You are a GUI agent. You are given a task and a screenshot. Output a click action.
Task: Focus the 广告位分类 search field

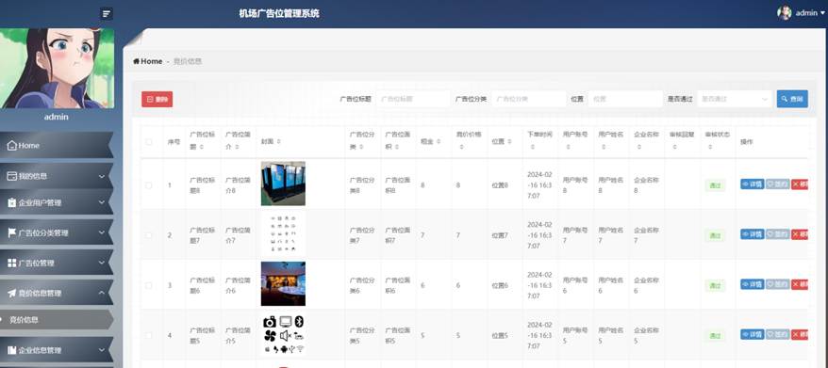pyautogui.click(x=529, y=99)
